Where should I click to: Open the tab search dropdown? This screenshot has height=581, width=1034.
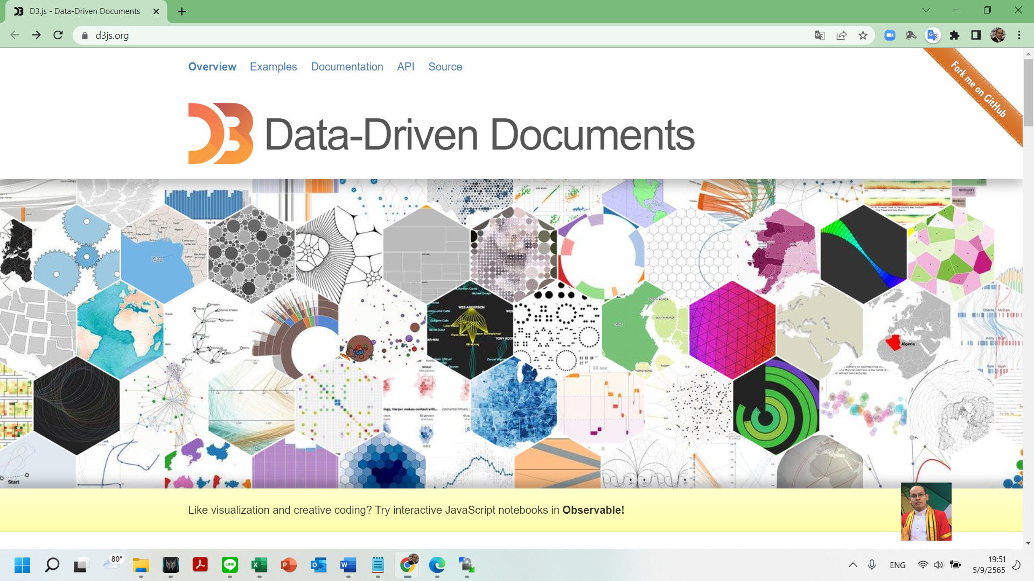(x=926, y=10)
